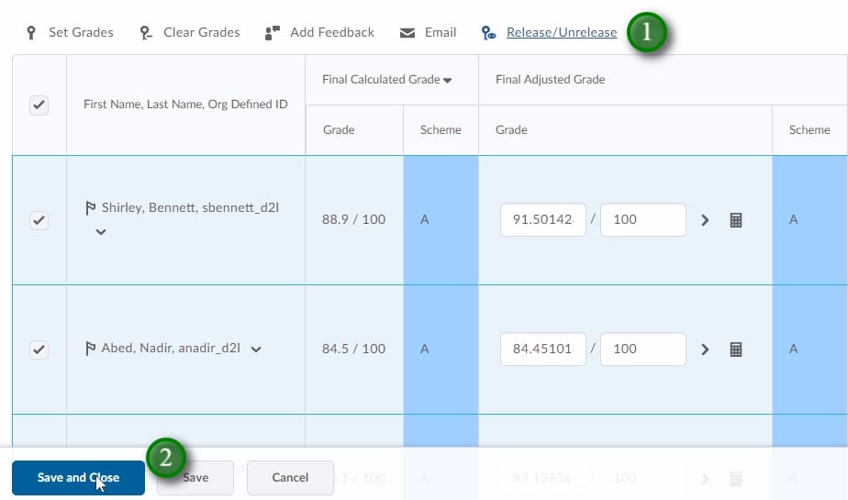Uncheck Abed Nadir's row checkbox

point(39,350)
